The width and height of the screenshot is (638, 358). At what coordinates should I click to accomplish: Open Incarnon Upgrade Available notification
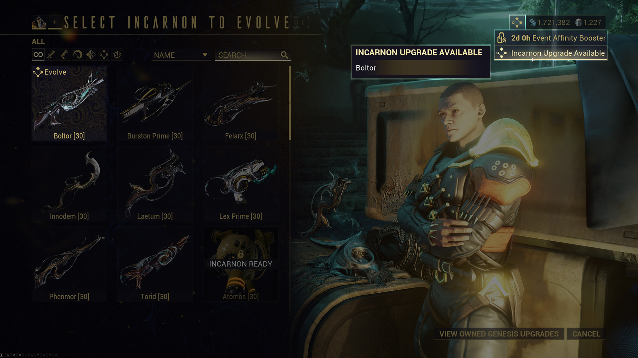pyautogui.click(x=551, y=53)
